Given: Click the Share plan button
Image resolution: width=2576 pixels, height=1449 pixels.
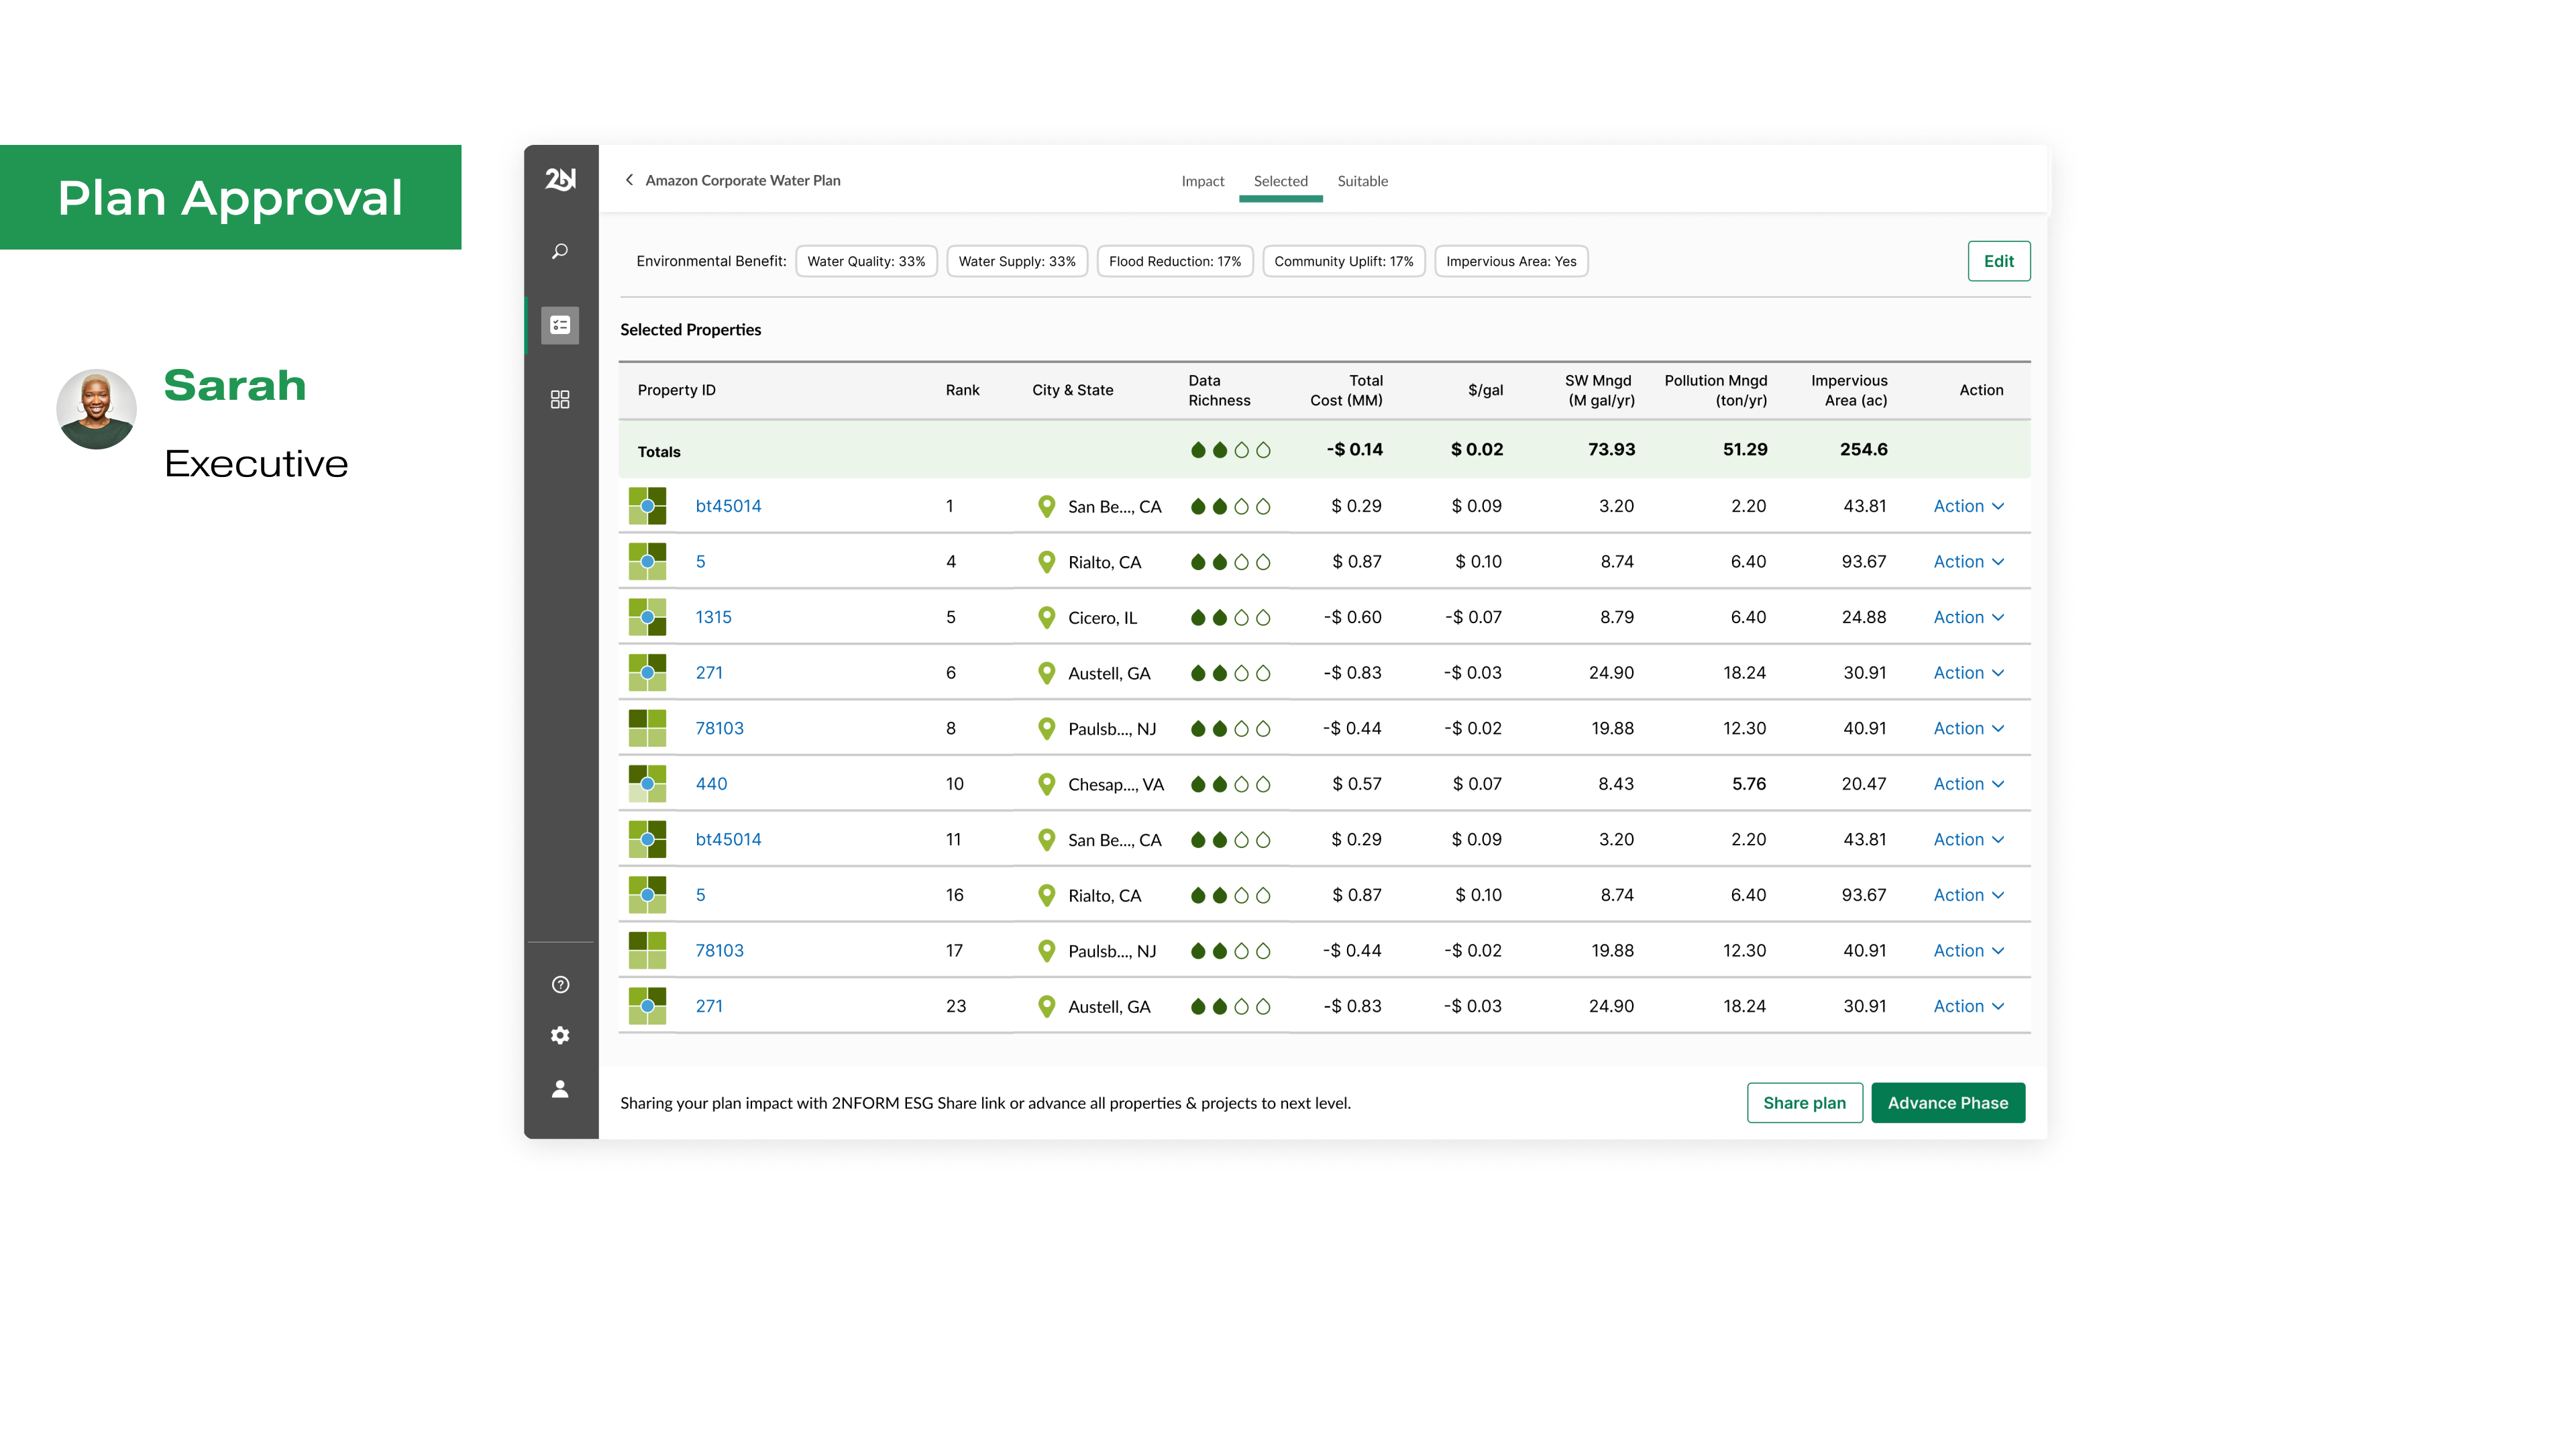Looking at the screenshot, I should pyautogui.click(x=1804, y=1103).
